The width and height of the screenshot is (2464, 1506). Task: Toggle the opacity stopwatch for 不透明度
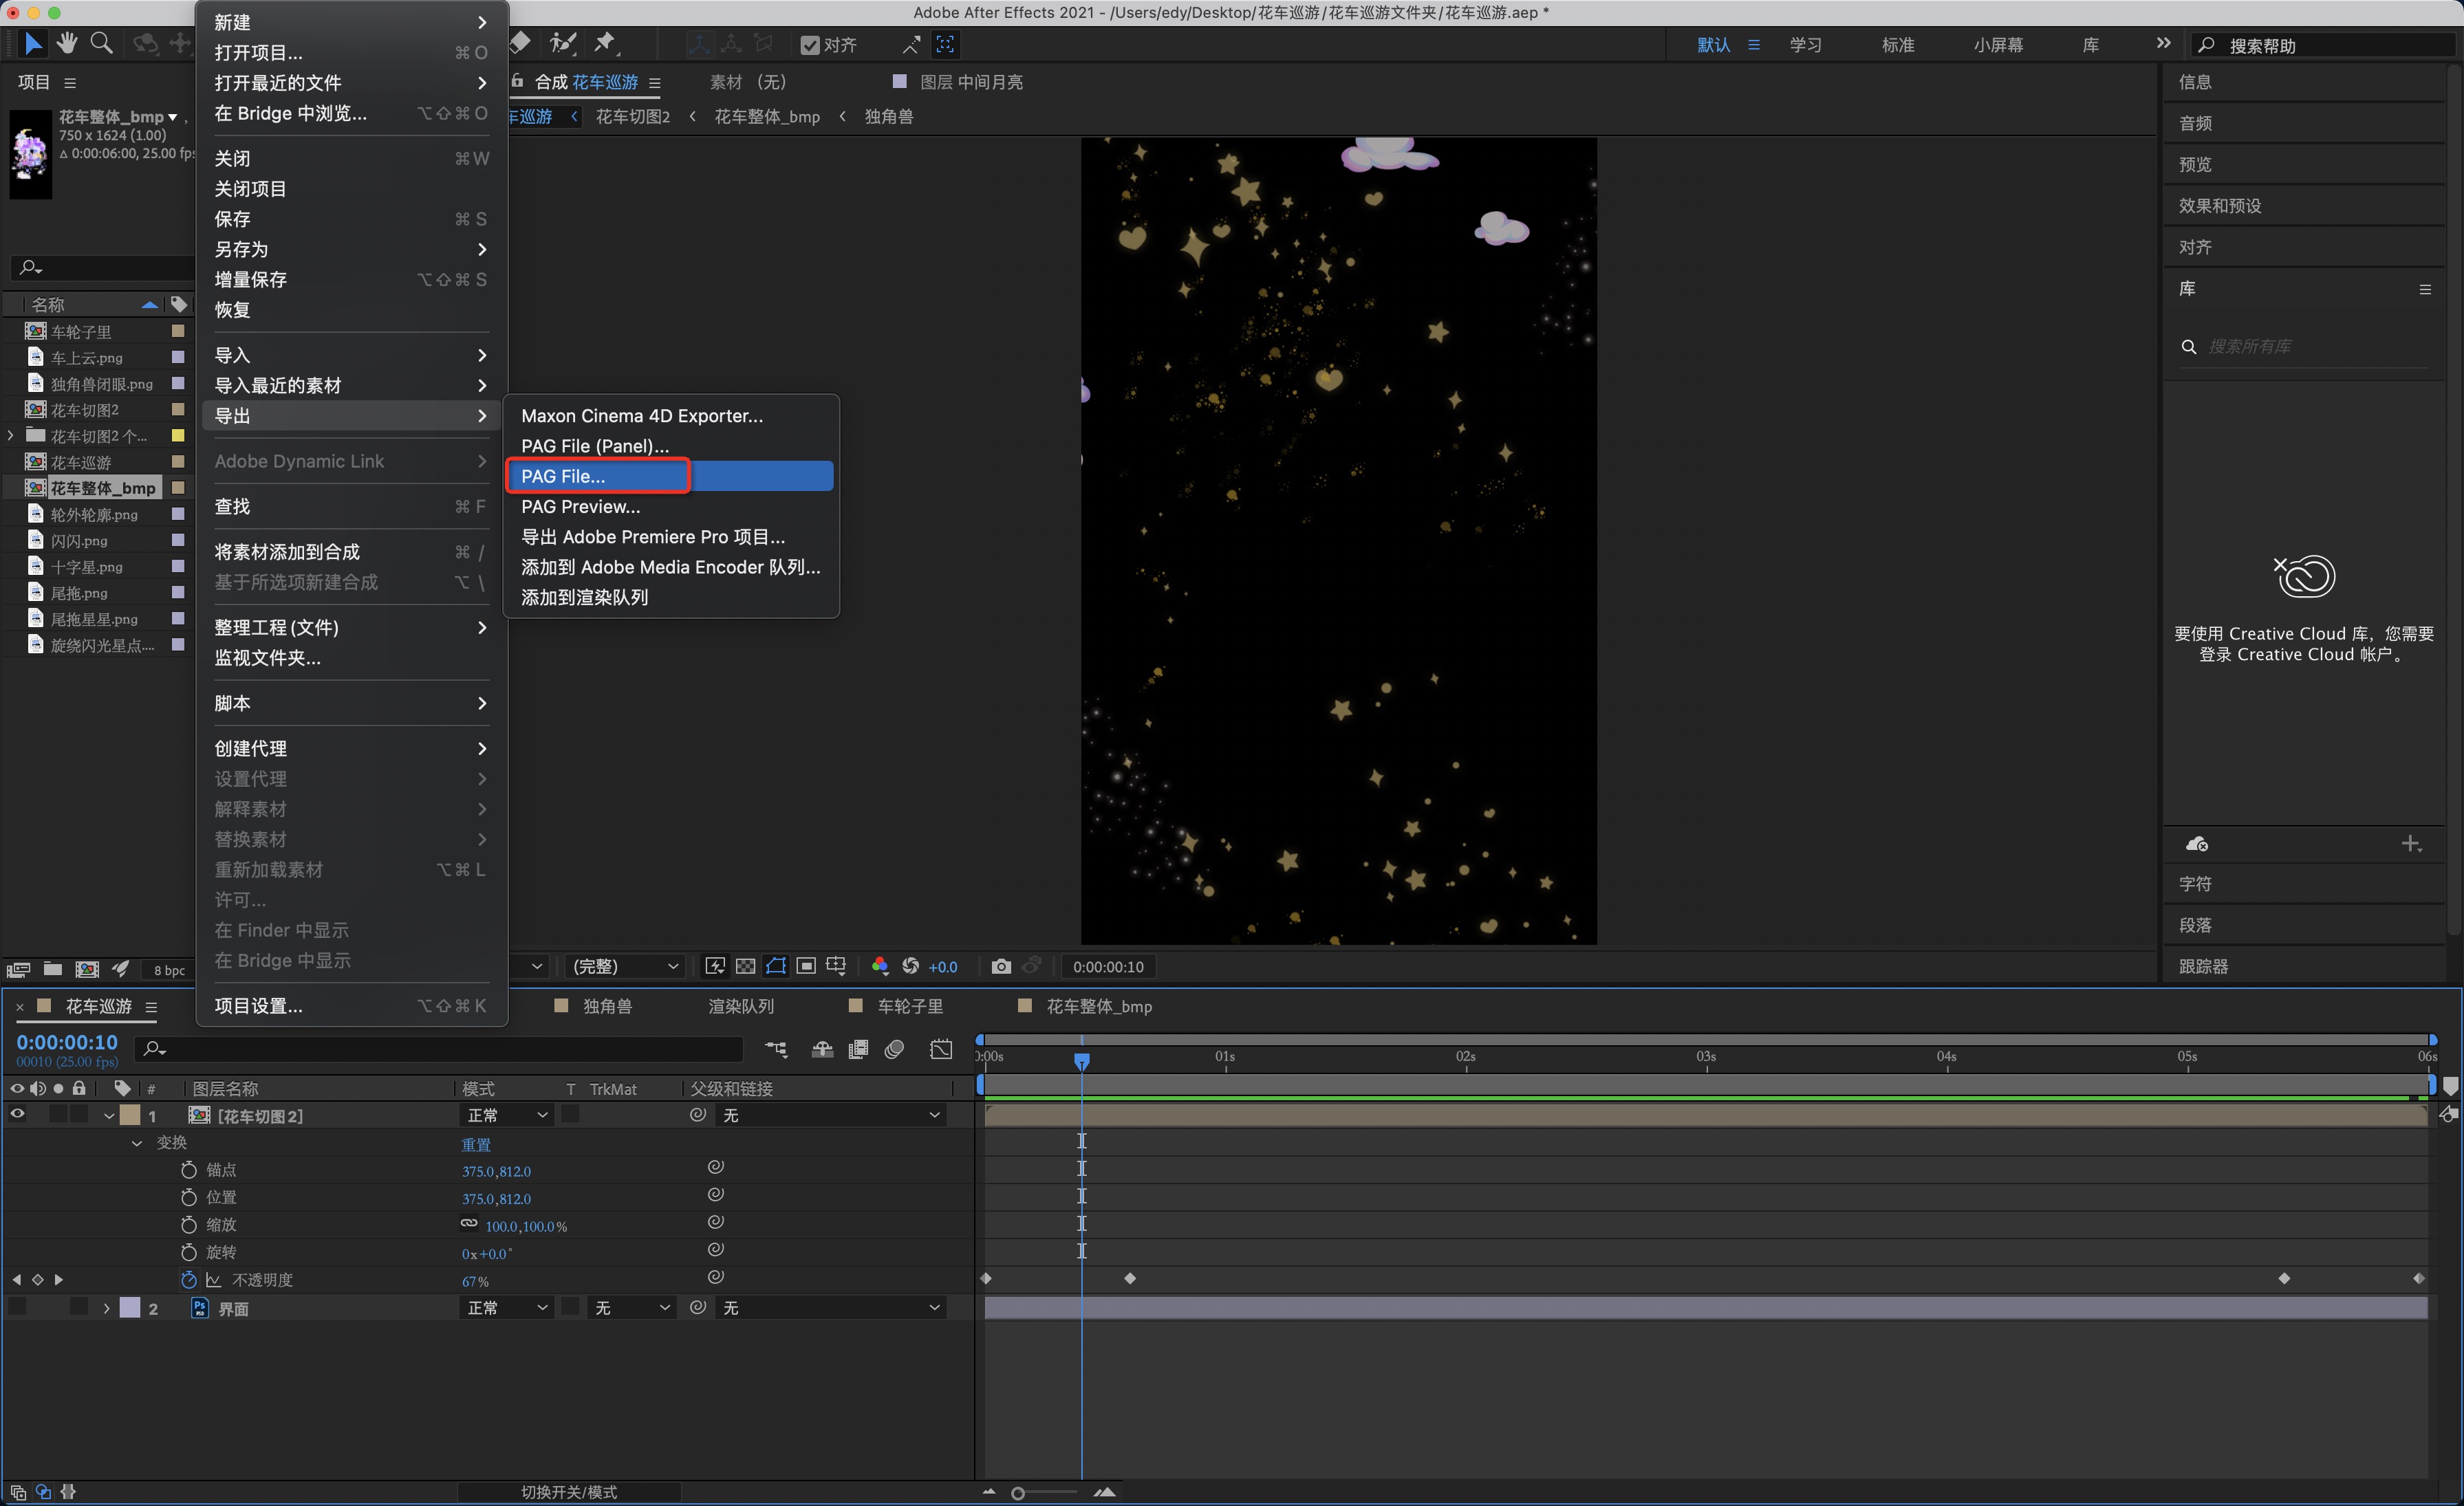189,1279
